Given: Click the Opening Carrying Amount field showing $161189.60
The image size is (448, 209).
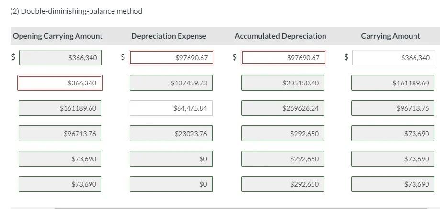Looking at the screenshot, I should coord(60,108).
